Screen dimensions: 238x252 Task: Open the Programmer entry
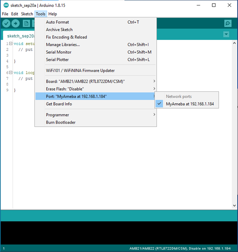pyautogui.click(x=96, y=115)
